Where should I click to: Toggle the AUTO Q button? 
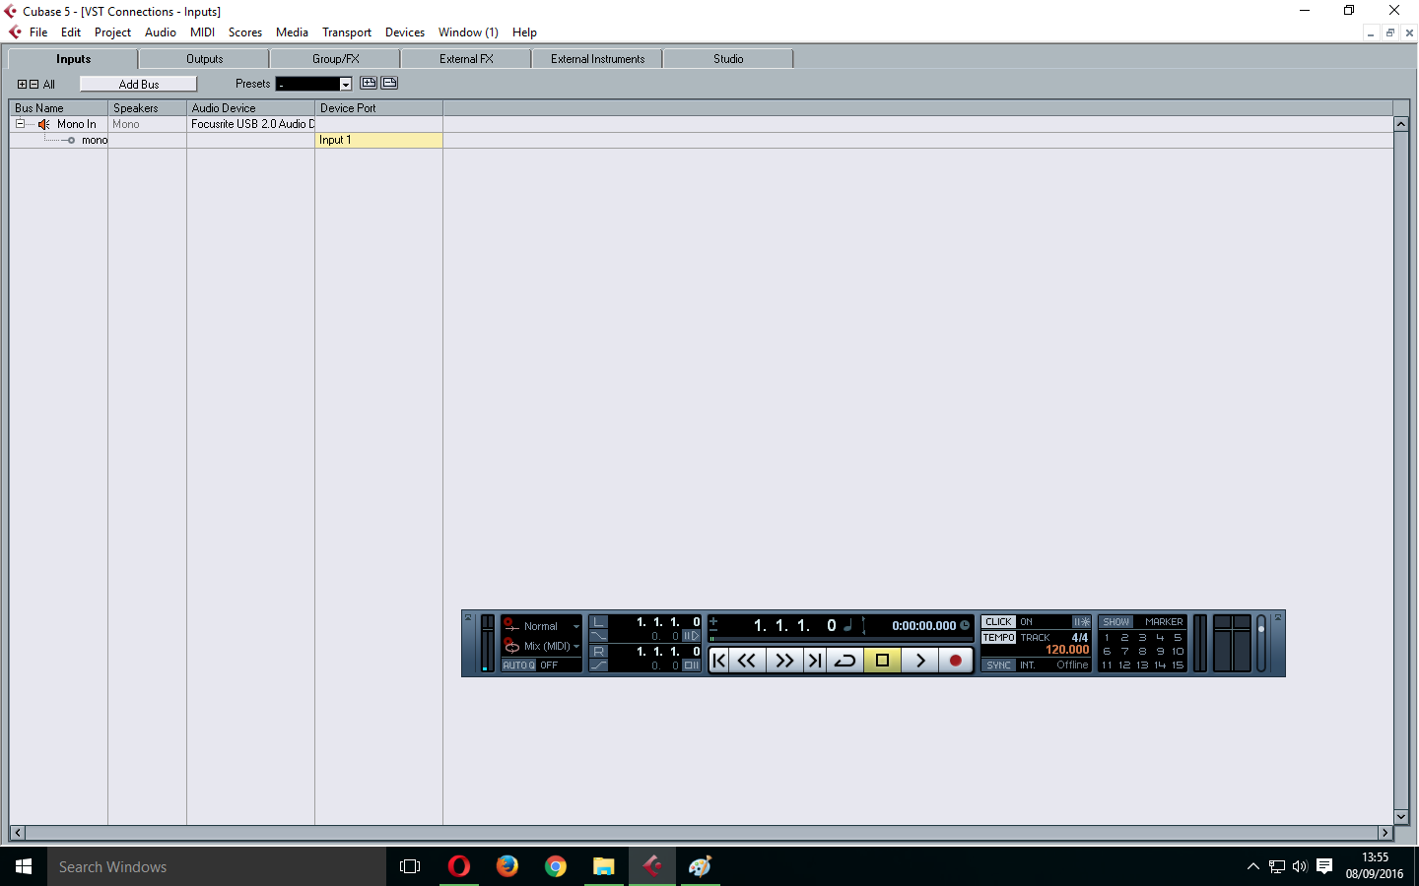(x=518, y=665)
